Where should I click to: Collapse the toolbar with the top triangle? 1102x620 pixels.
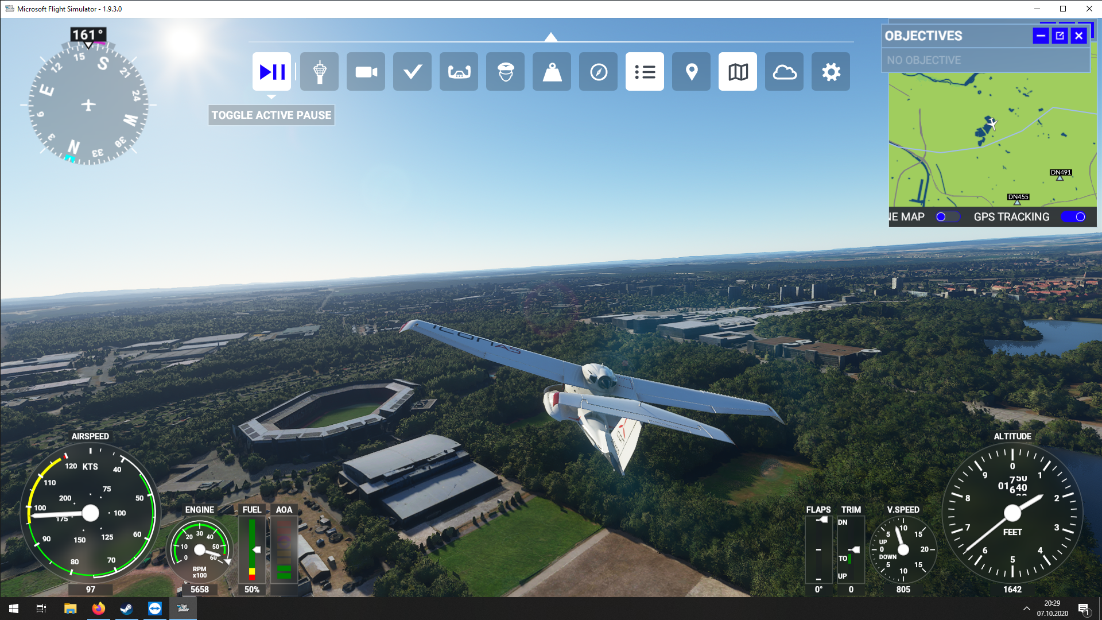click(551, 37)
